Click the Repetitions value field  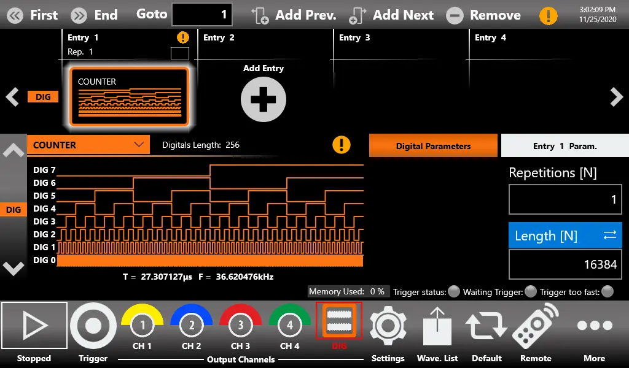click(565, 200)
